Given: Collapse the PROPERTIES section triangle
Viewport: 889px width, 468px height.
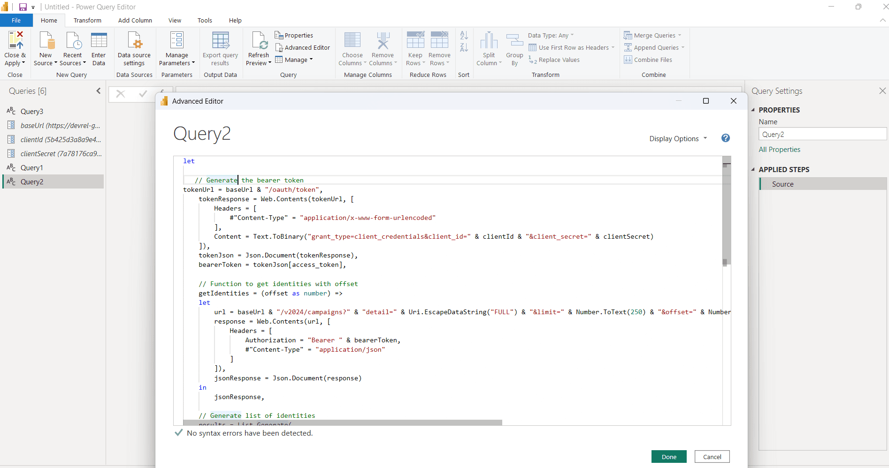Looking at the screenshot, I should (x=753, y=110).
